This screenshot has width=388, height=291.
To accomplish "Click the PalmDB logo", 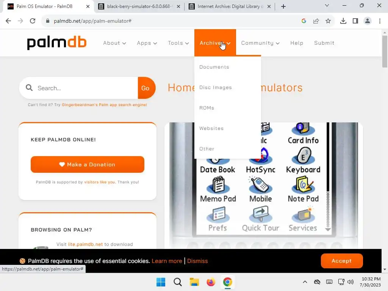I will pyautogui.click(x=57, y=43).
